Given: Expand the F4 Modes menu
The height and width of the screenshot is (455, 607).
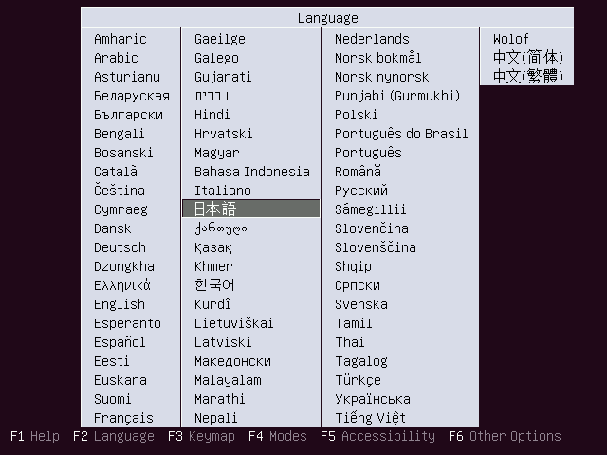Looking at the screenshot, I should (278, 437).
